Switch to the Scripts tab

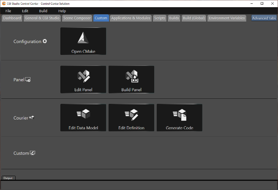coord(160,18)
